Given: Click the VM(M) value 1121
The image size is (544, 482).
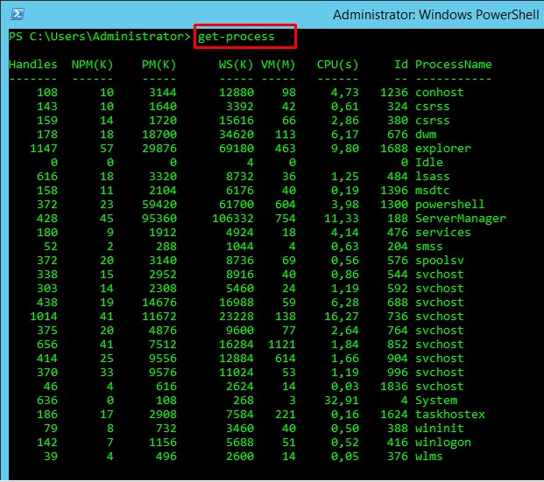Looking at the screenshot, I should coord(282,345).
